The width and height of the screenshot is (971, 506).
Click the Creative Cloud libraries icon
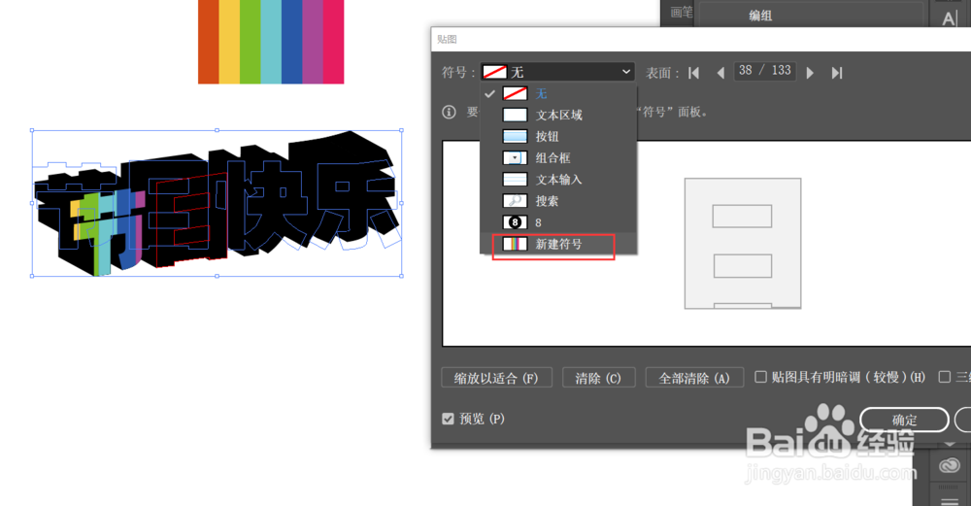pyautogui.click(x=950, y=465)
